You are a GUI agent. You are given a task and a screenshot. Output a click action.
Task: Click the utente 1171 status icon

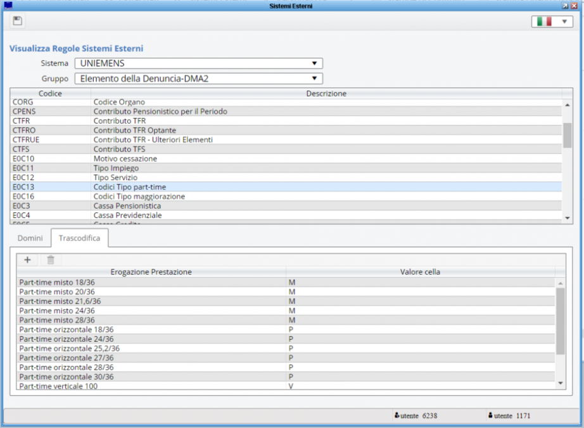tap(491, 416)
